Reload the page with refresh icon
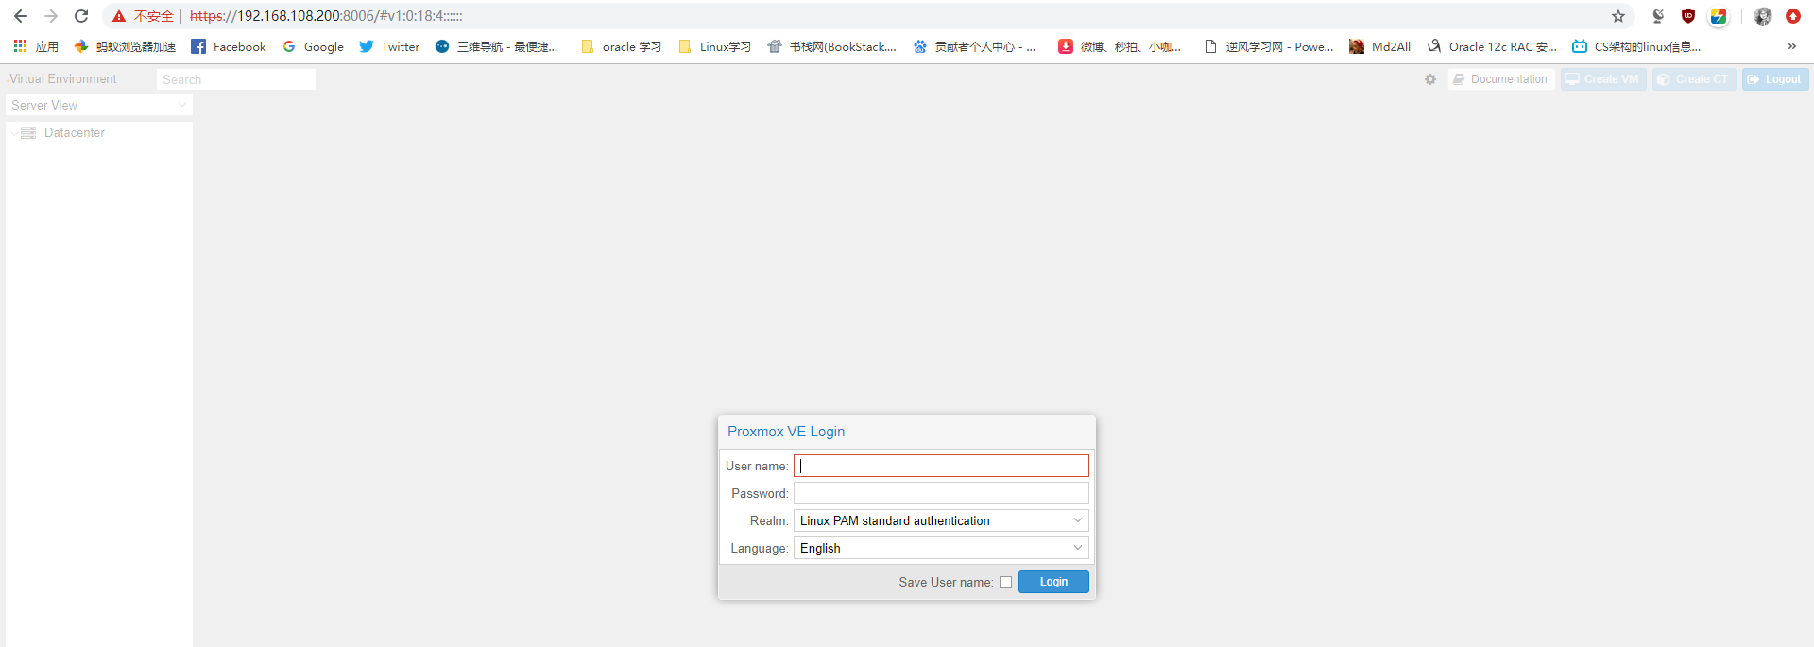Image resolution: width=1814 pixels, height=647 pixels. (x=81, y=16)
